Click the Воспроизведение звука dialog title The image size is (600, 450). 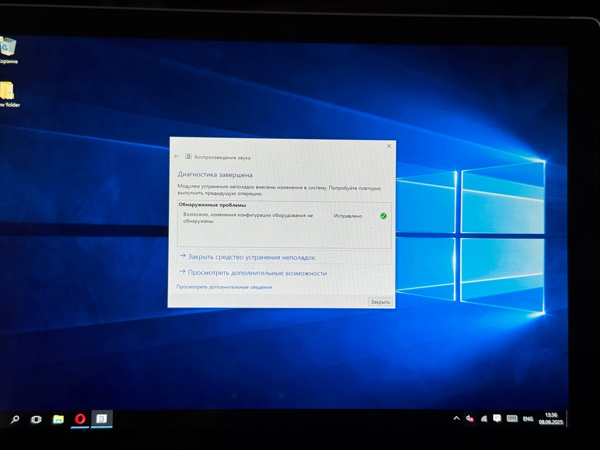tap(222, 157)
